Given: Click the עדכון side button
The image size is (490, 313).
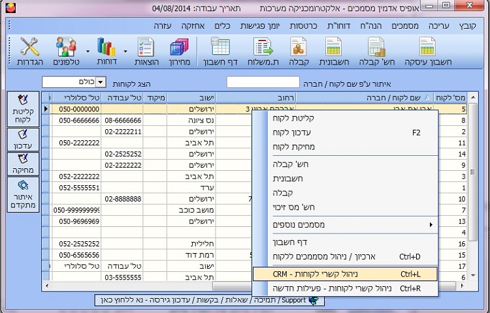Looking at the screenshot, I should (x=23, y=140).
